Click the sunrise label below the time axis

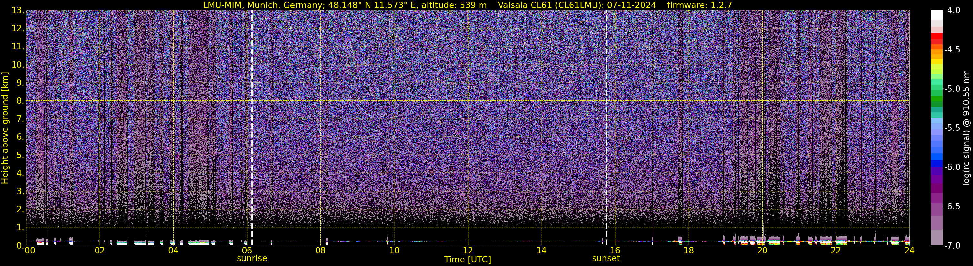(x=251, y=259)
